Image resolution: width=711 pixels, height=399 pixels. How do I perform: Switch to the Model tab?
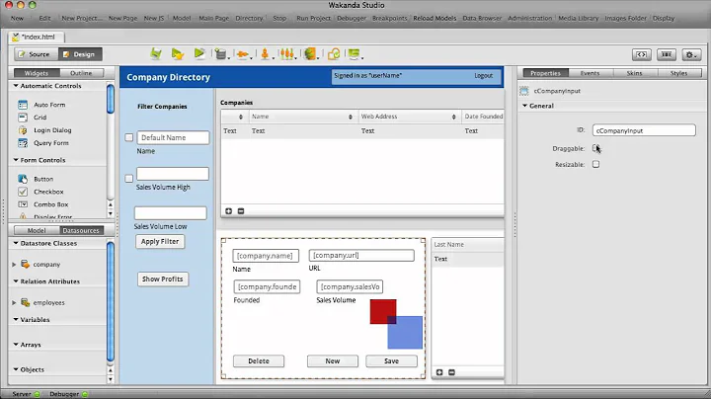(37, 230)
